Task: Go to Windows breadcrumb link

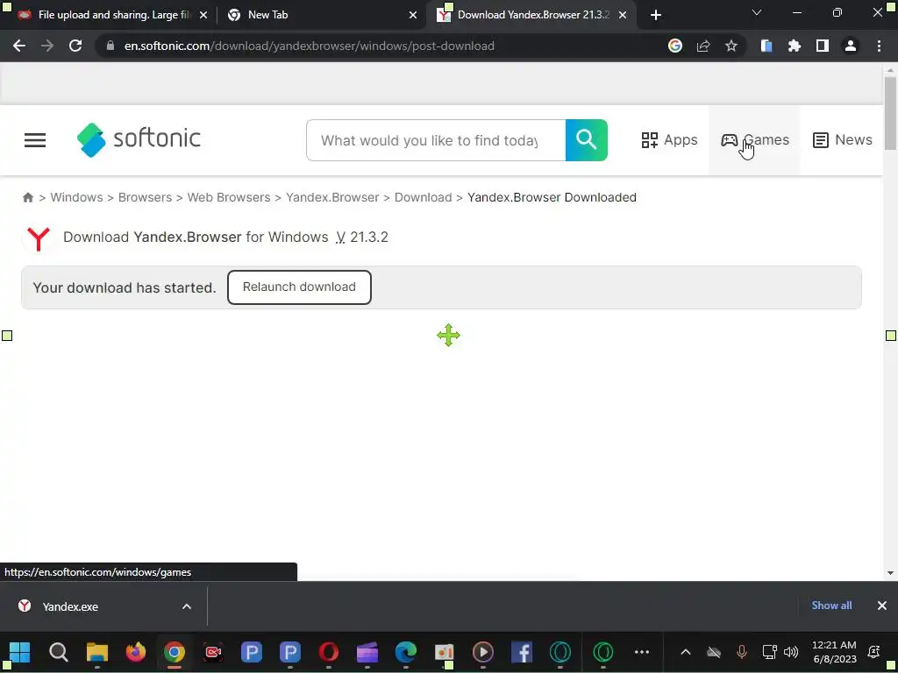Action: pos(76,197)
